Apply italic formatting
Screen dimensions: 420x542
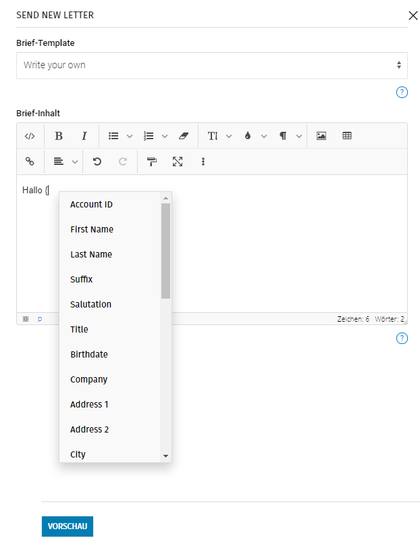click(84, 136)
